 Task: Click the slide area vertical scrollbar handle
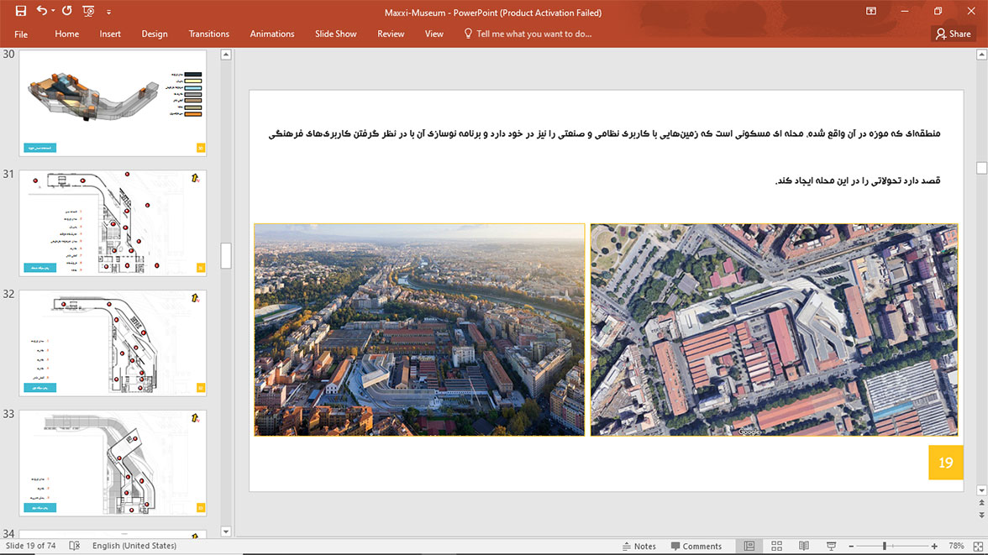pyautogui.click(x=981, y=168)
